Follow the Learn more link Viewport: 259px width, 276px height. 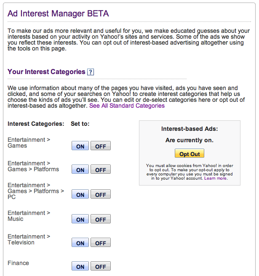point(216,178)
